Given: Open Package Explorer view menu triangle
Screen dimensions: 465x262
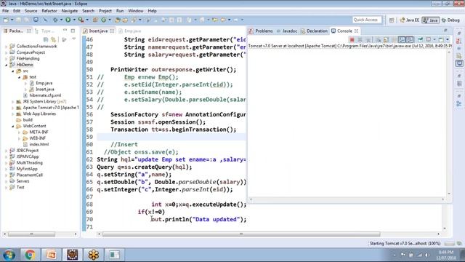Looking at the screenshot, I should click(74, 39).
